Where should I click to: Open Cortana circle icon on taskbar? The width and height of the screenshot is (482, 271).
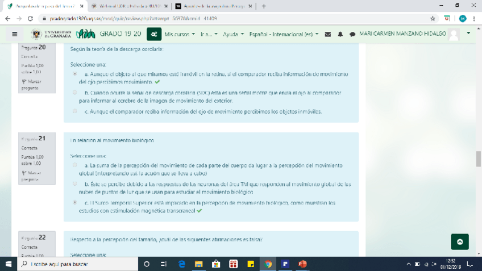click(147, 264)
